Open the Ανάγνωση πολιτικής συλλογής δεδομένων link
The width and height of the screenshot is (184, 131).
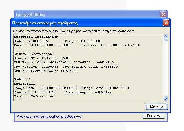pyautogui.click(x=49, y=116)
